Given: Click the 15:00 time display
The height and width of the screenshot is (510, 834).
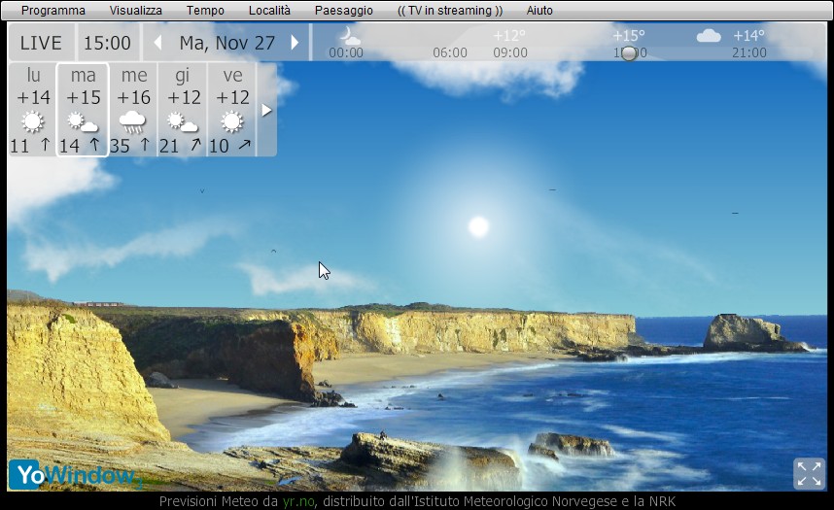Looking at the screenshot, I should coord(107,43).
